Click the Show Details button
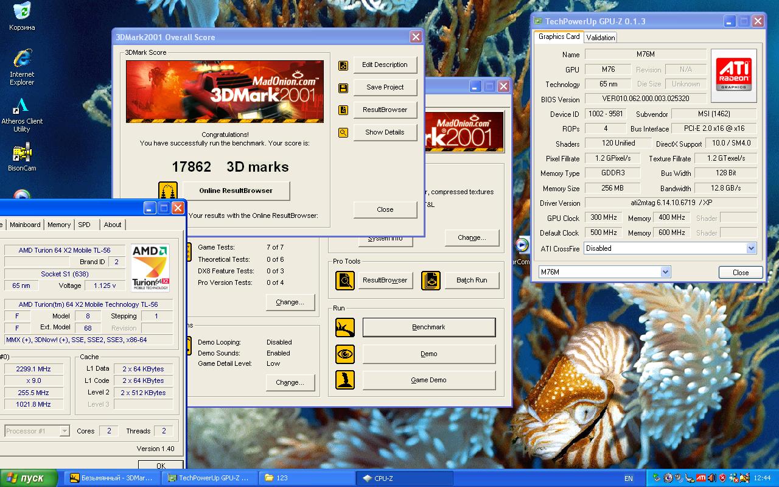 385,133
